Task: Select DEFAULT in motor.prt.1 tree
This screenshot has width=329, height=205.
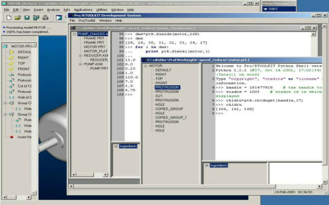Action: 163,70
